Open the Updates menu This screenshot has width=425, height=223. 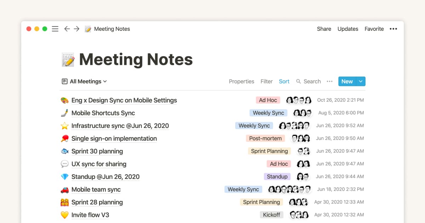click(x=347, y=29)
